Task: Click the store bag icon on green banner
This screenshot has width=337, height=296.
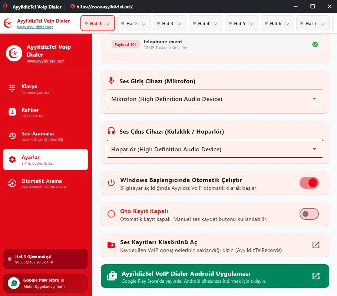Action: 112,276
